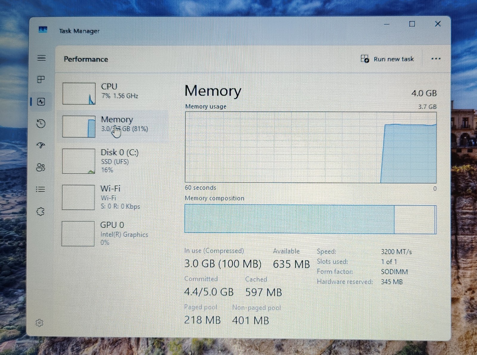477x355 pixels.
Task: Click the Run new task icon
Action: coord(365,59)
